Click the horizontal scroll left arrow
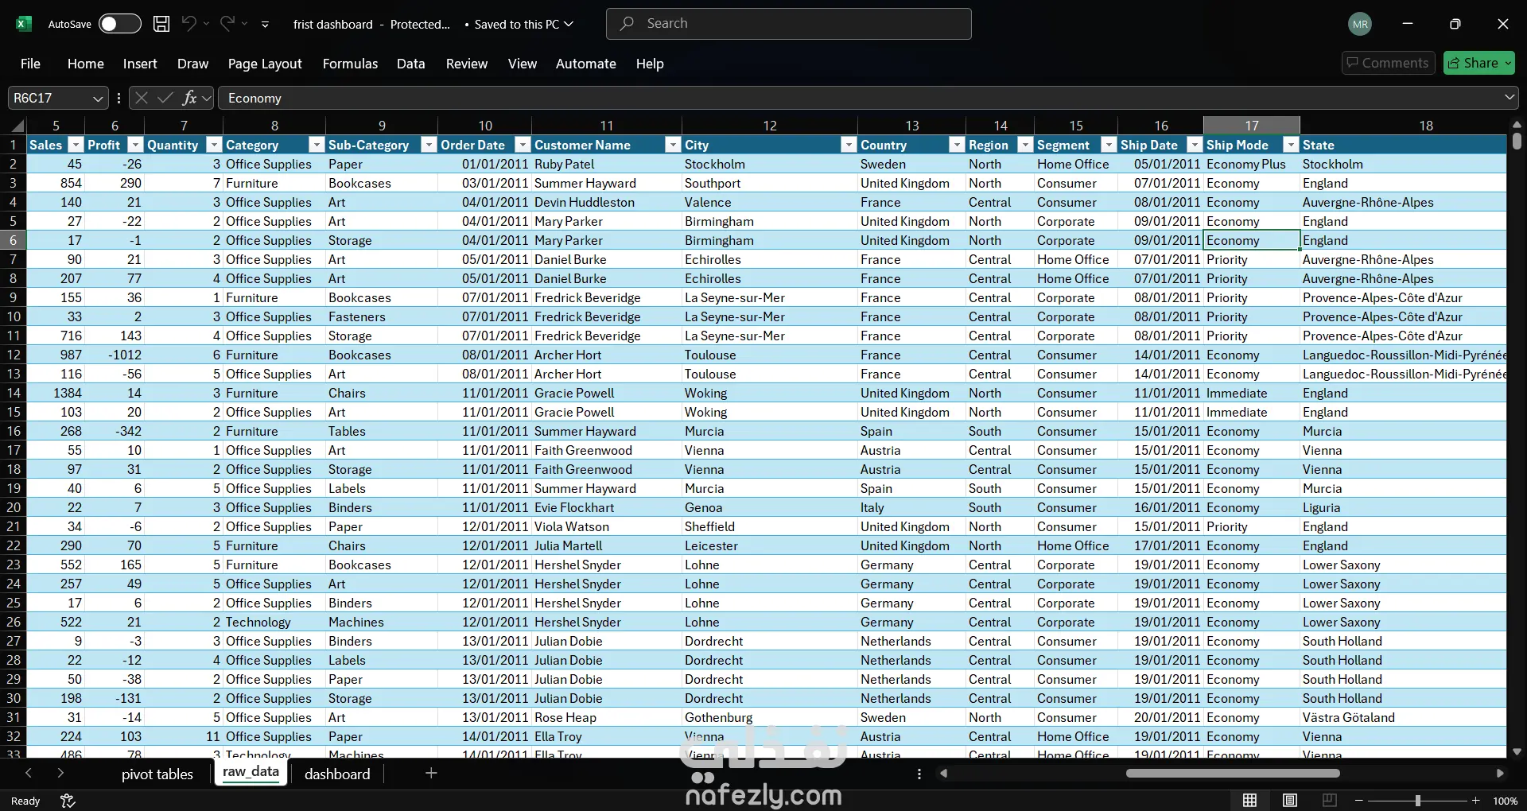The image size is (1527, 811). [944, 773]
